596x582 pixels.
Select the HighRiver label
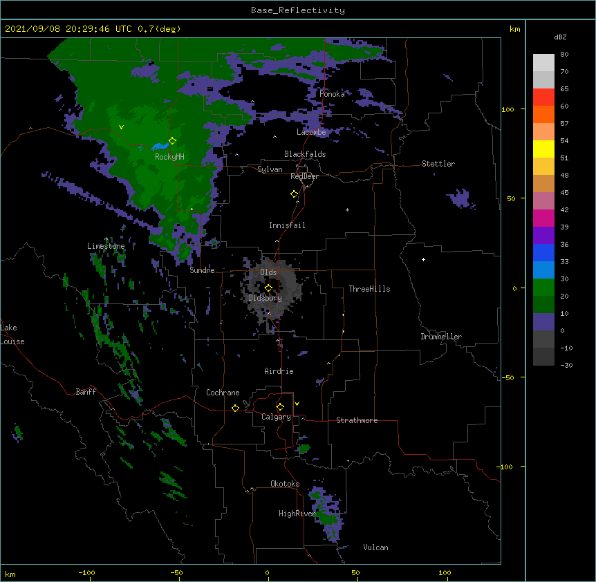click(297, 514)
